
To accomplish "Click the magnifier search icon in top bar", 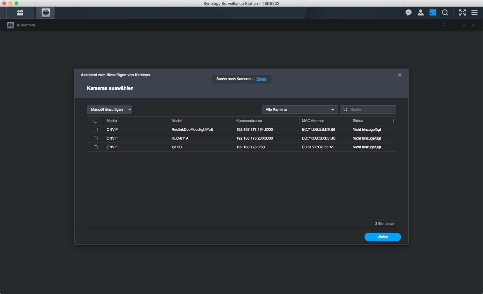I will 445,13.
